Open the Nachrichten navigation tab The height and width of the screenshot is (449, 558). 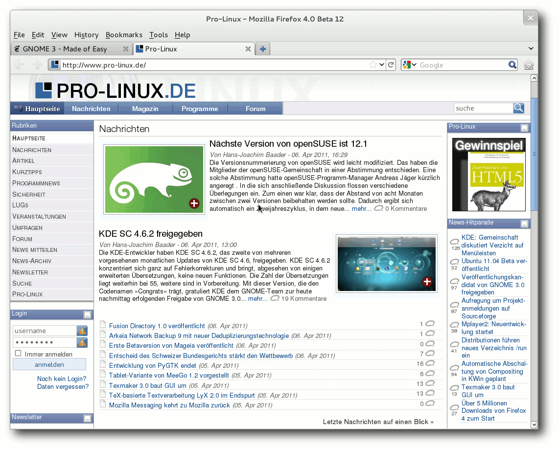tap(91, 109)
